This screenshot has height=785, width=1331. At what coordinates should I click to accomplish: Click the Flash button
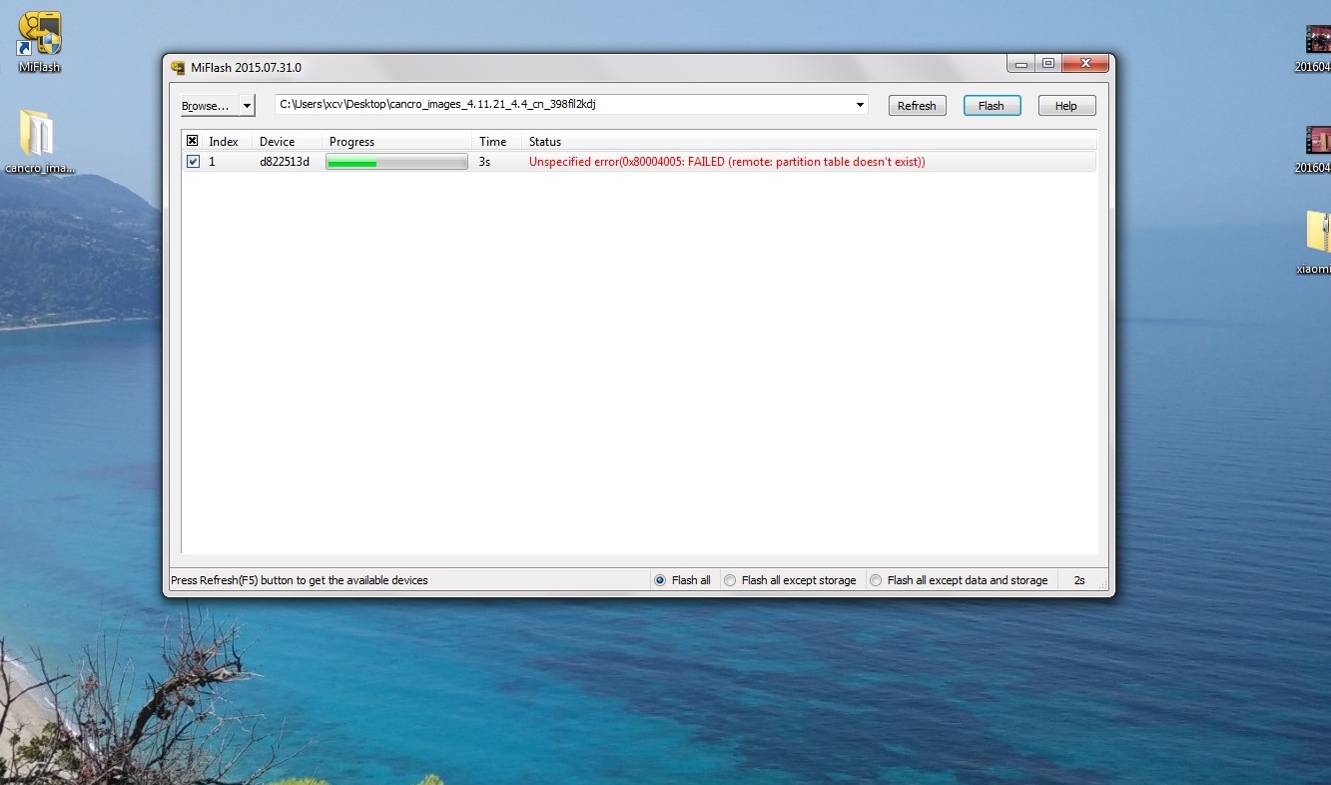coord(991,106)
